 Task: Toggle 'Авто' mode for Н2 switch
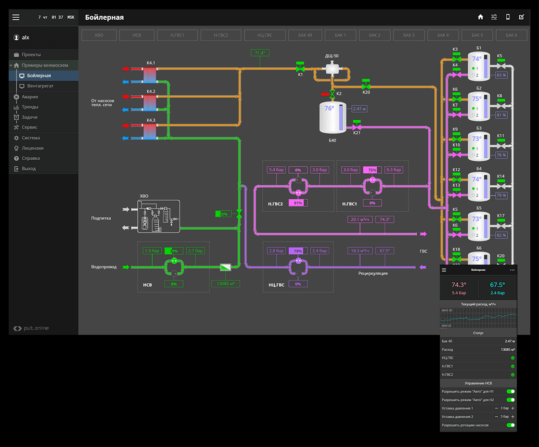click(511, 399)
